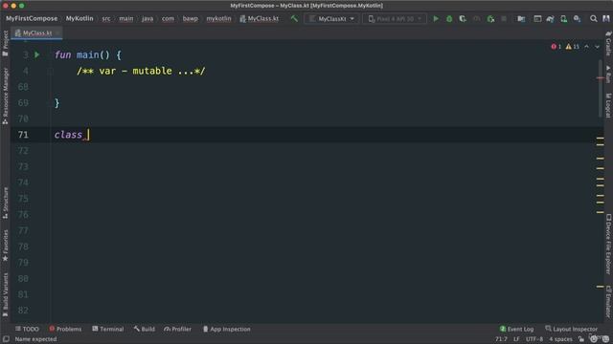The height and width of the screenshot is (344, 613).
Task: Click red error stripe marker in scrollbar
Action: point(601,78)
